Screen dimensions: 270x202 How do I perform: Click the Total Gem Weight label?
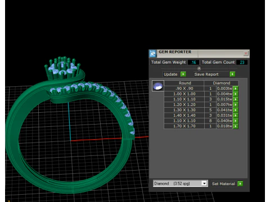[x=168, y=62]
